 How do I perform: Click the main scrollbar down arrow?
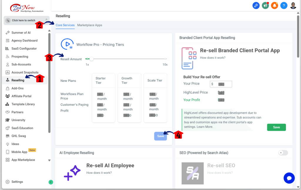point(298,187)
